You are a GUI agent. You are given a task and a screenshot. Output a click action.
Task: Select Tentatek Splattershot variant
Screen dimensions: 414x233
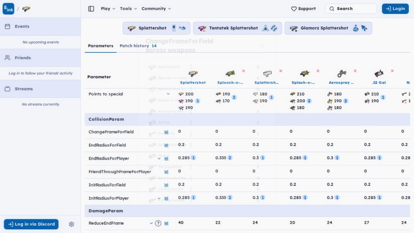coord(238,28)
